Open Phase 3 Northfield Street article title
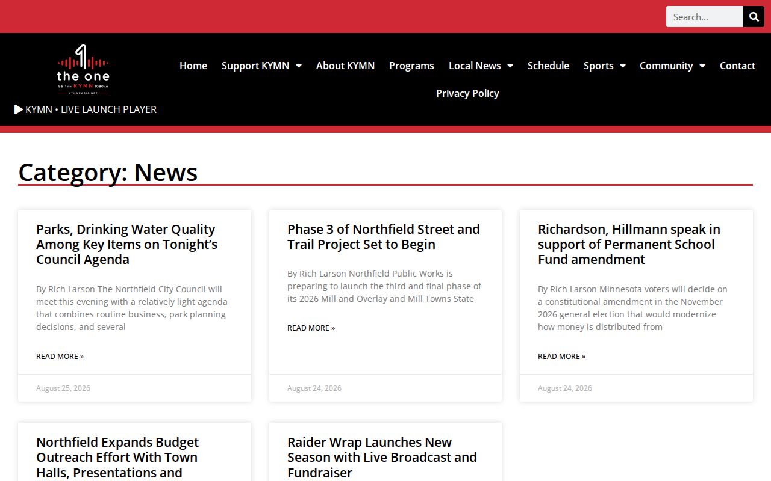The width and height of the screenshot is (771, 481). (384, 237)
